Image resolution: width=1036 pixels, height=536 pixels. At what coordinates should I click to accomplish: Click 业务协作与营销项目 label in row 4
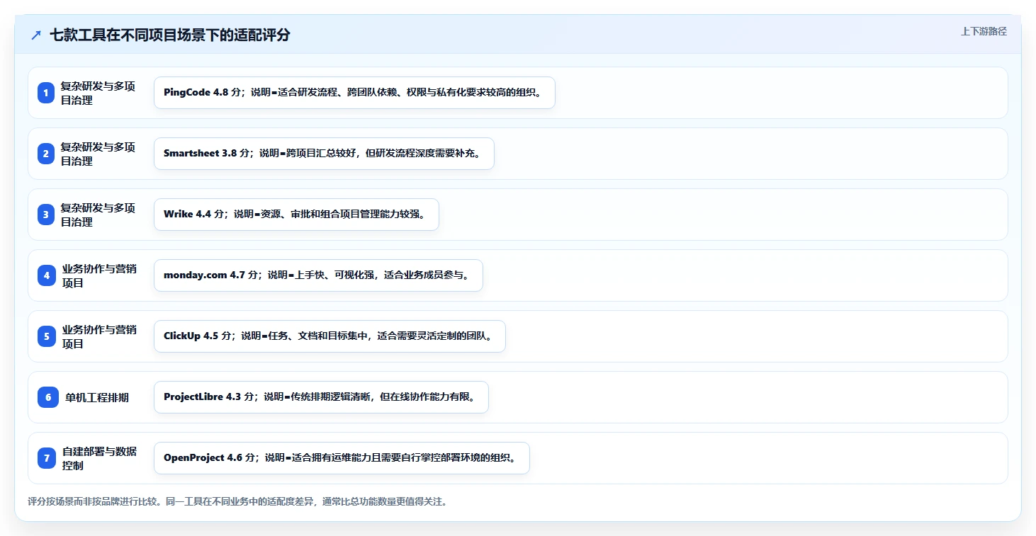(x=99, y=275)
